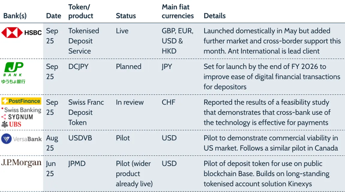Image resolution: width=345 pixels, height=192 pixels.
Task: Click the 'In review' status cell
Action: 130,102
